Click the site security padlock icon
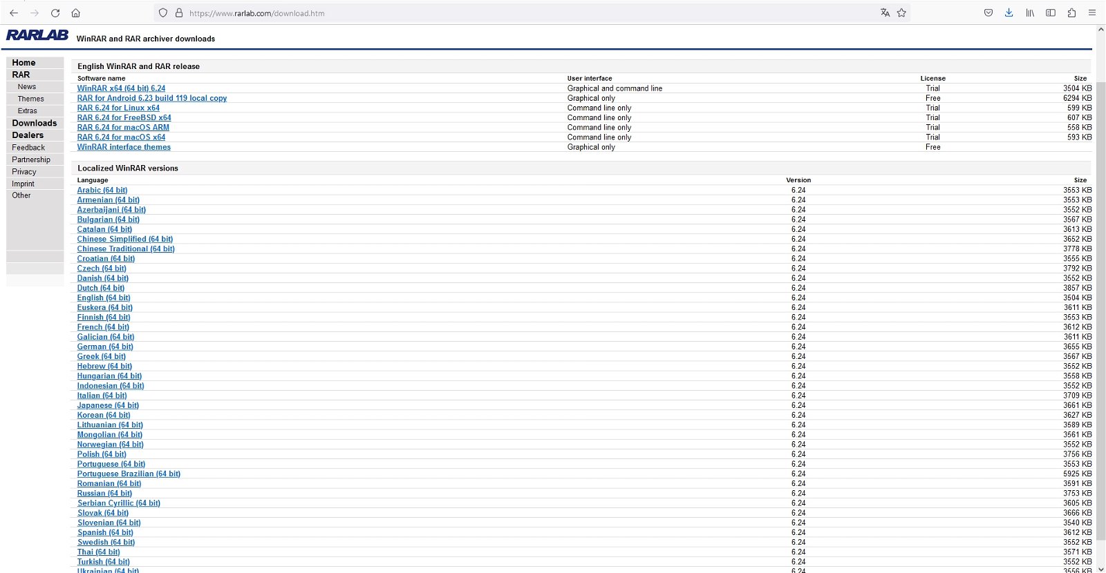1106x573 pixels. [x=179, y=13]
